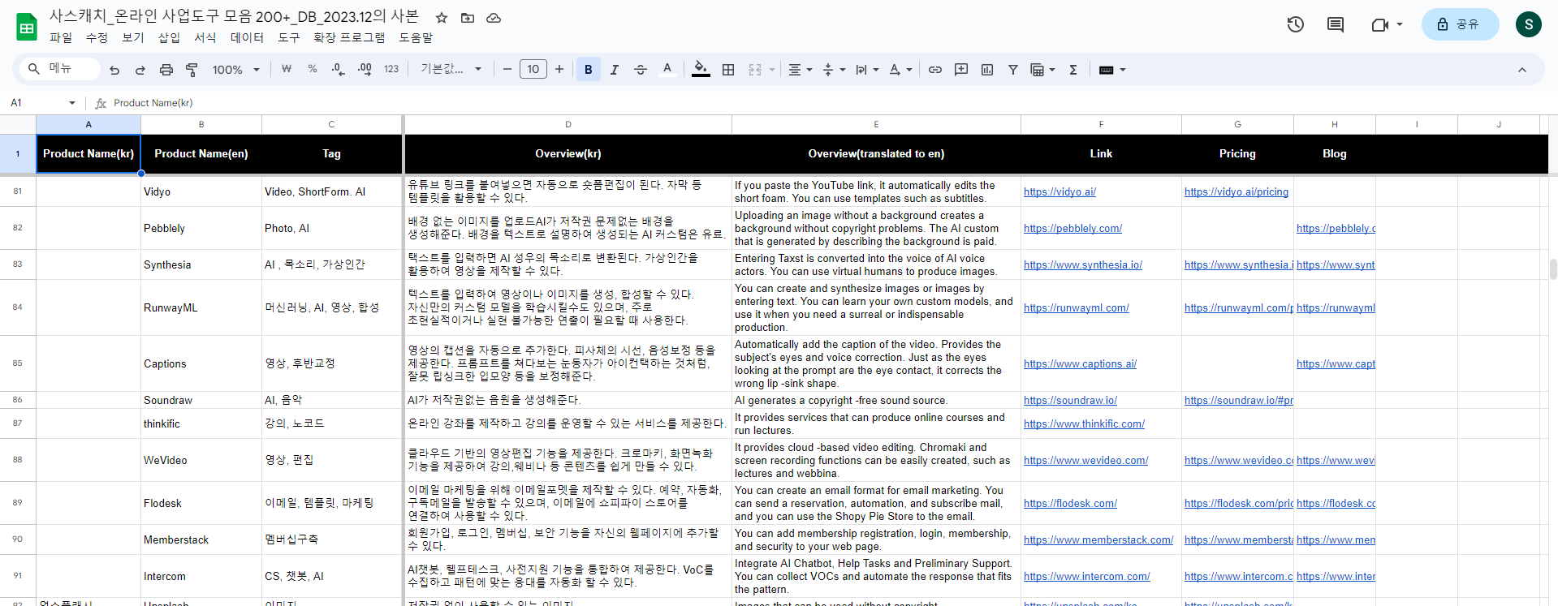Activate the paint format tool
The height and width of the screenshot is (606, 1558).
pos(192,70)
